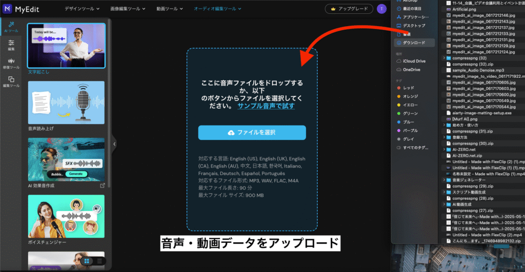Select ダウンロード in Finder sidebar
Screen dimensions: 525x272
click(414, 43)
